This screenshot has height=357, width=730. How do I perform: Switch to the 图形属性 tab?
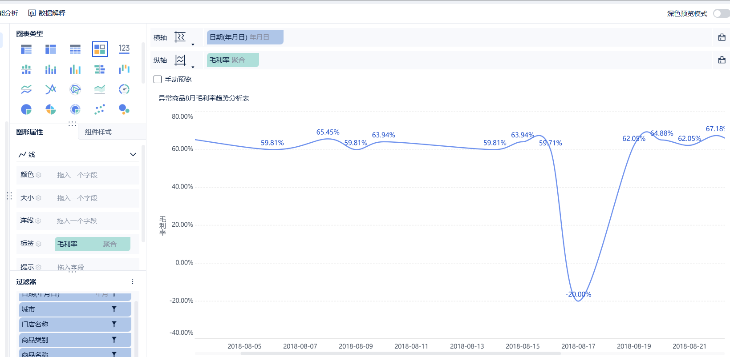(30, 132)
